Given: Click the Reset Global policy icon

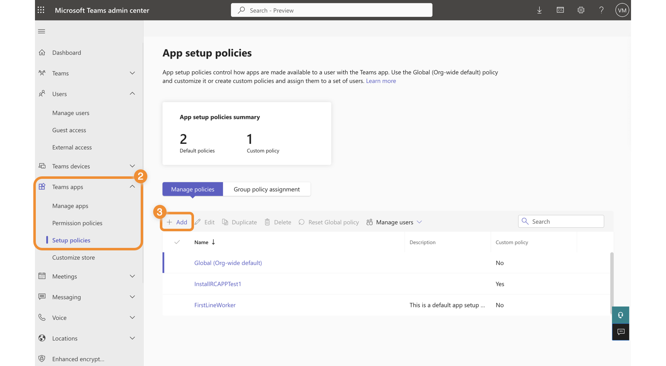Looking at the screenshot, I should point(302,222).
